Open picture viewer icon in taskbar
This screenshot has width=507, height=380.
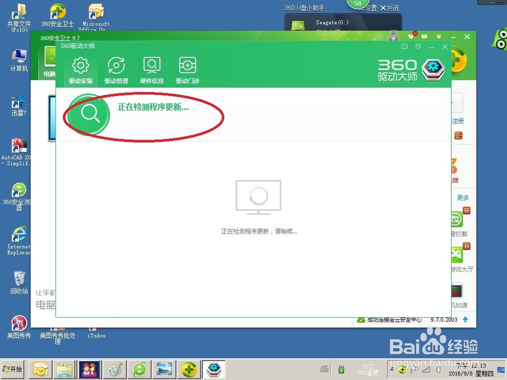164,369
